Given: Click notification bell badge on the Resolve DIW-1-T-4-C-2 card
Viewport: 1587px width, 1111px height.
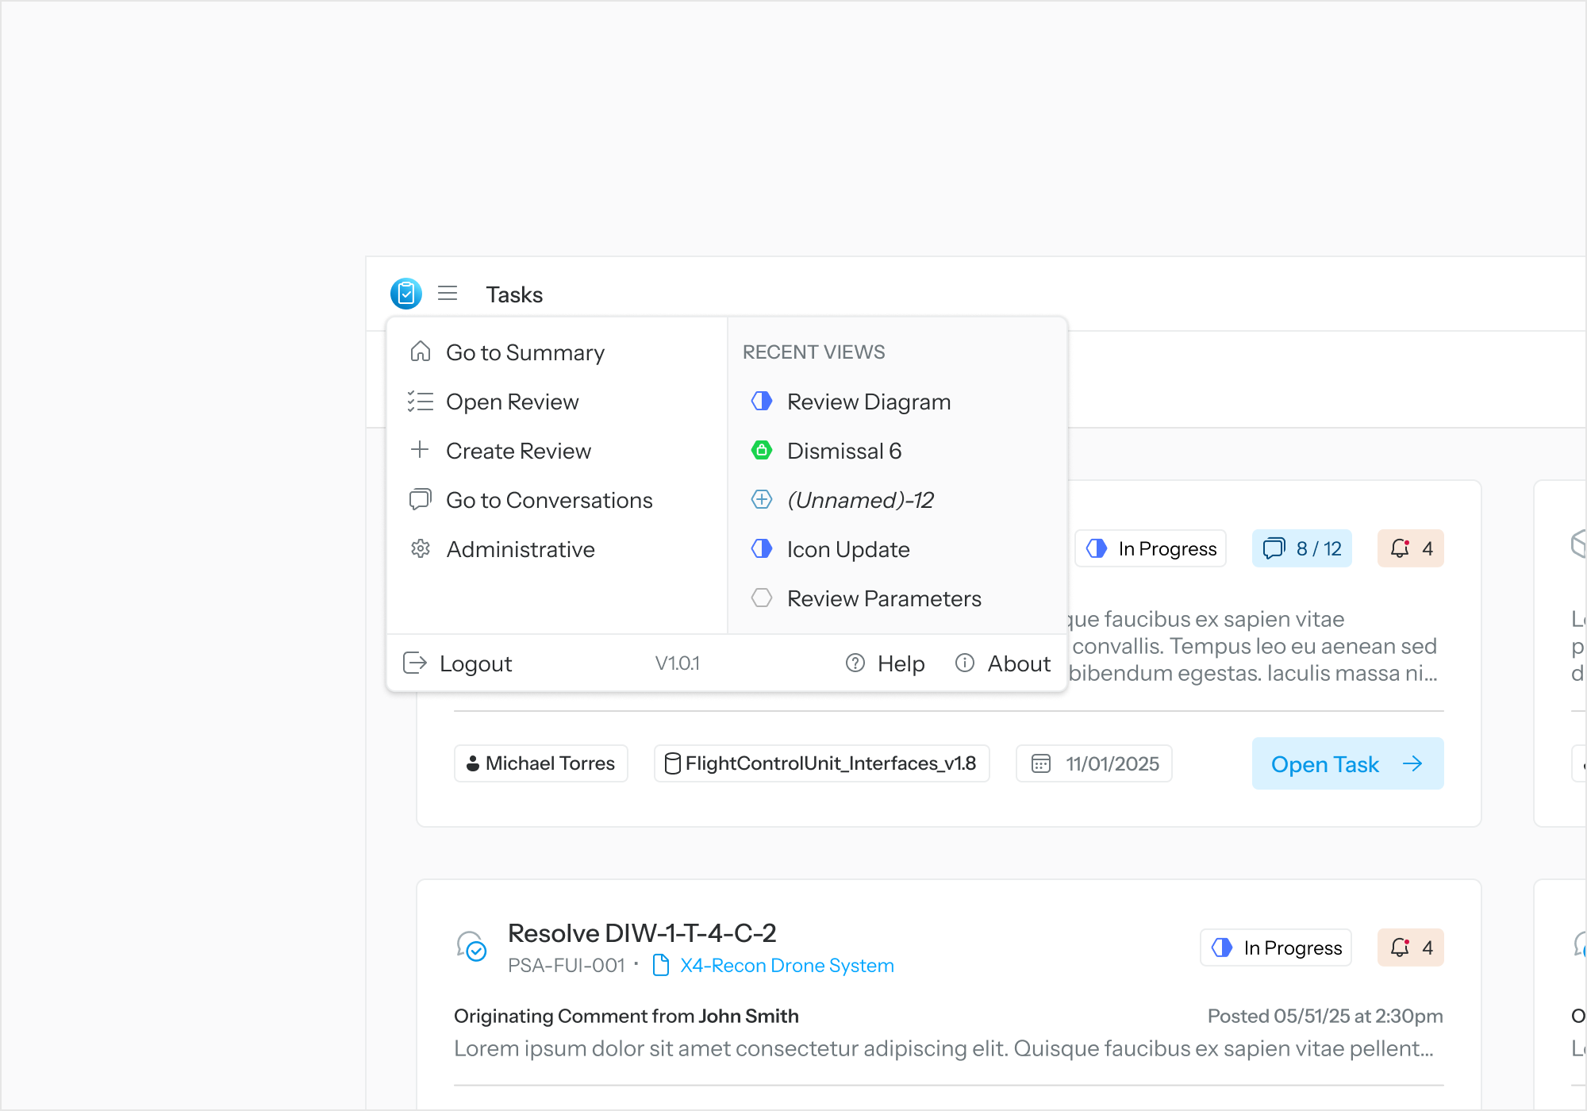Looking at the screenshot, I should [x=1410, y=948].
